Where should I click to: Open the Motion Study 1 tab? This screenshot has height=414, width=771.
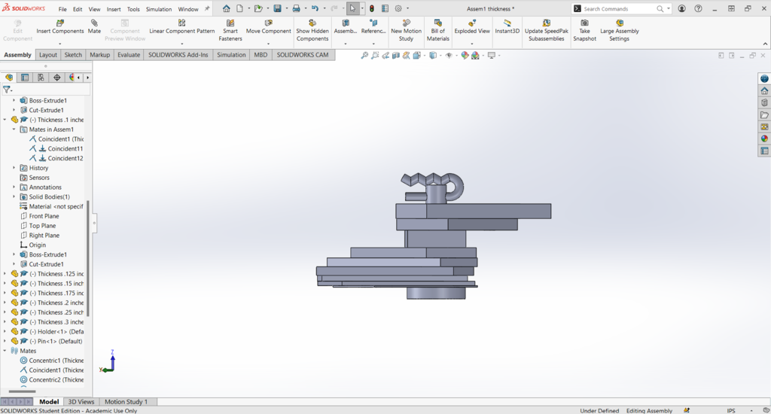[126, 402]
